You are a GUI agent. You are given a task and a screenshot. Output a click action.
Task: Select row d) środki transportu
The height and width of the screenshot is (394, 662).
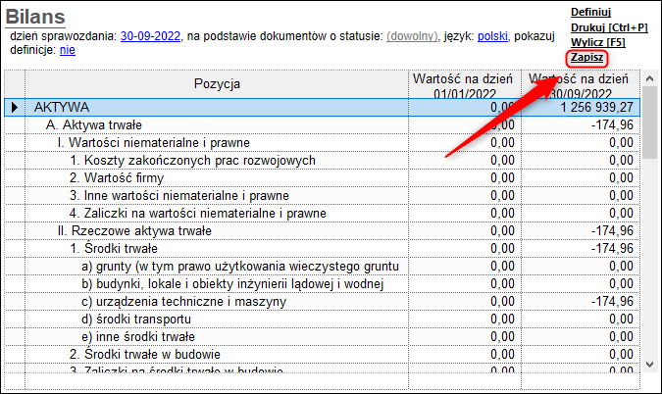(x=322, y=319)
